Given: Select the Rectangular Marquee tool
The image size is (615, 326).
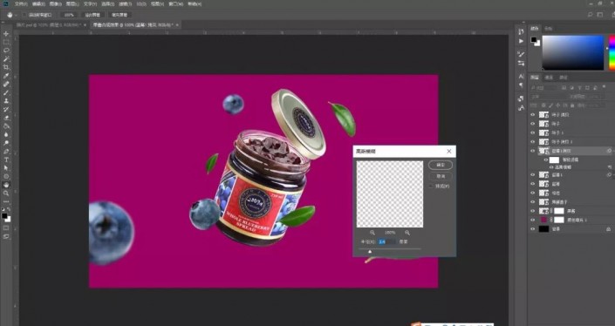Looking at the screenshot, I should pos(6,42).
